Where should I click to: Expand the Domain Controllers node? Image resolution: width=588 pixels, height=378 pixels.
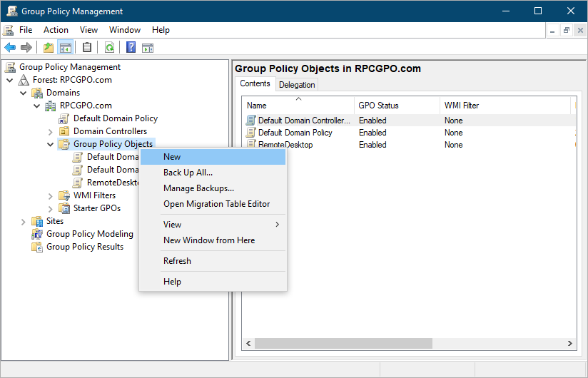pyautogui.click(x=50, y=131)
